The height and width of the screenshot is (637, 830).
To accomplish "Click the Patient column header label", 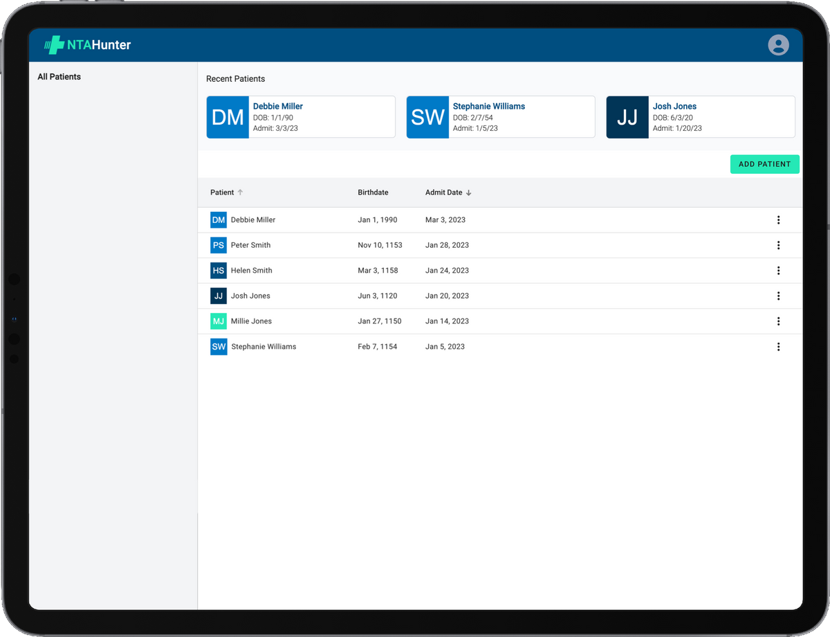I will point(222,192).
